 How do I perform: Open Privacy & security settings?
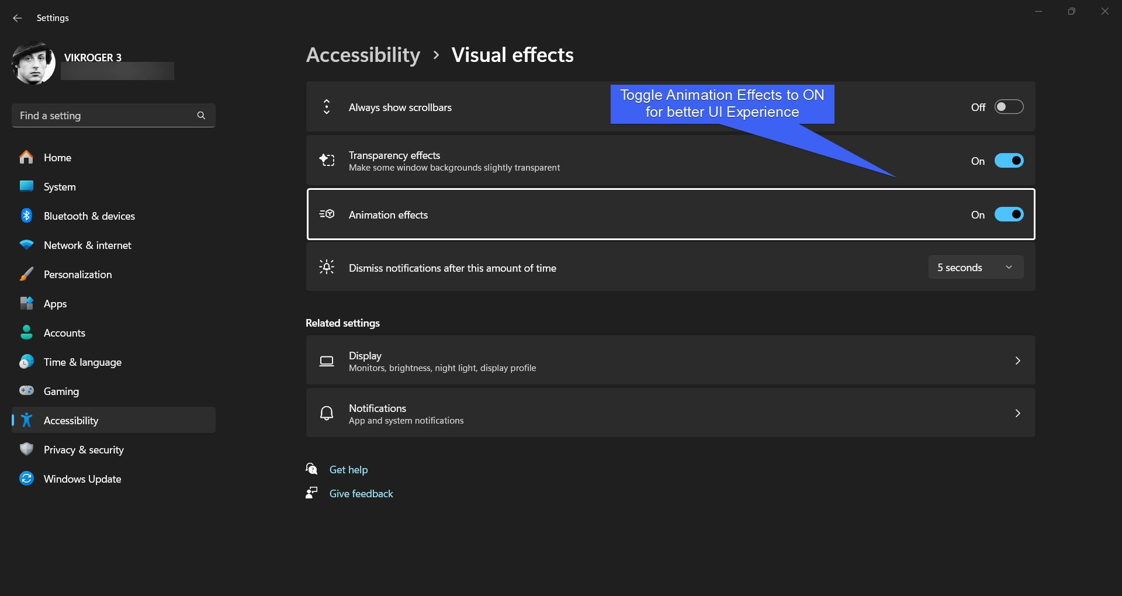113,449
